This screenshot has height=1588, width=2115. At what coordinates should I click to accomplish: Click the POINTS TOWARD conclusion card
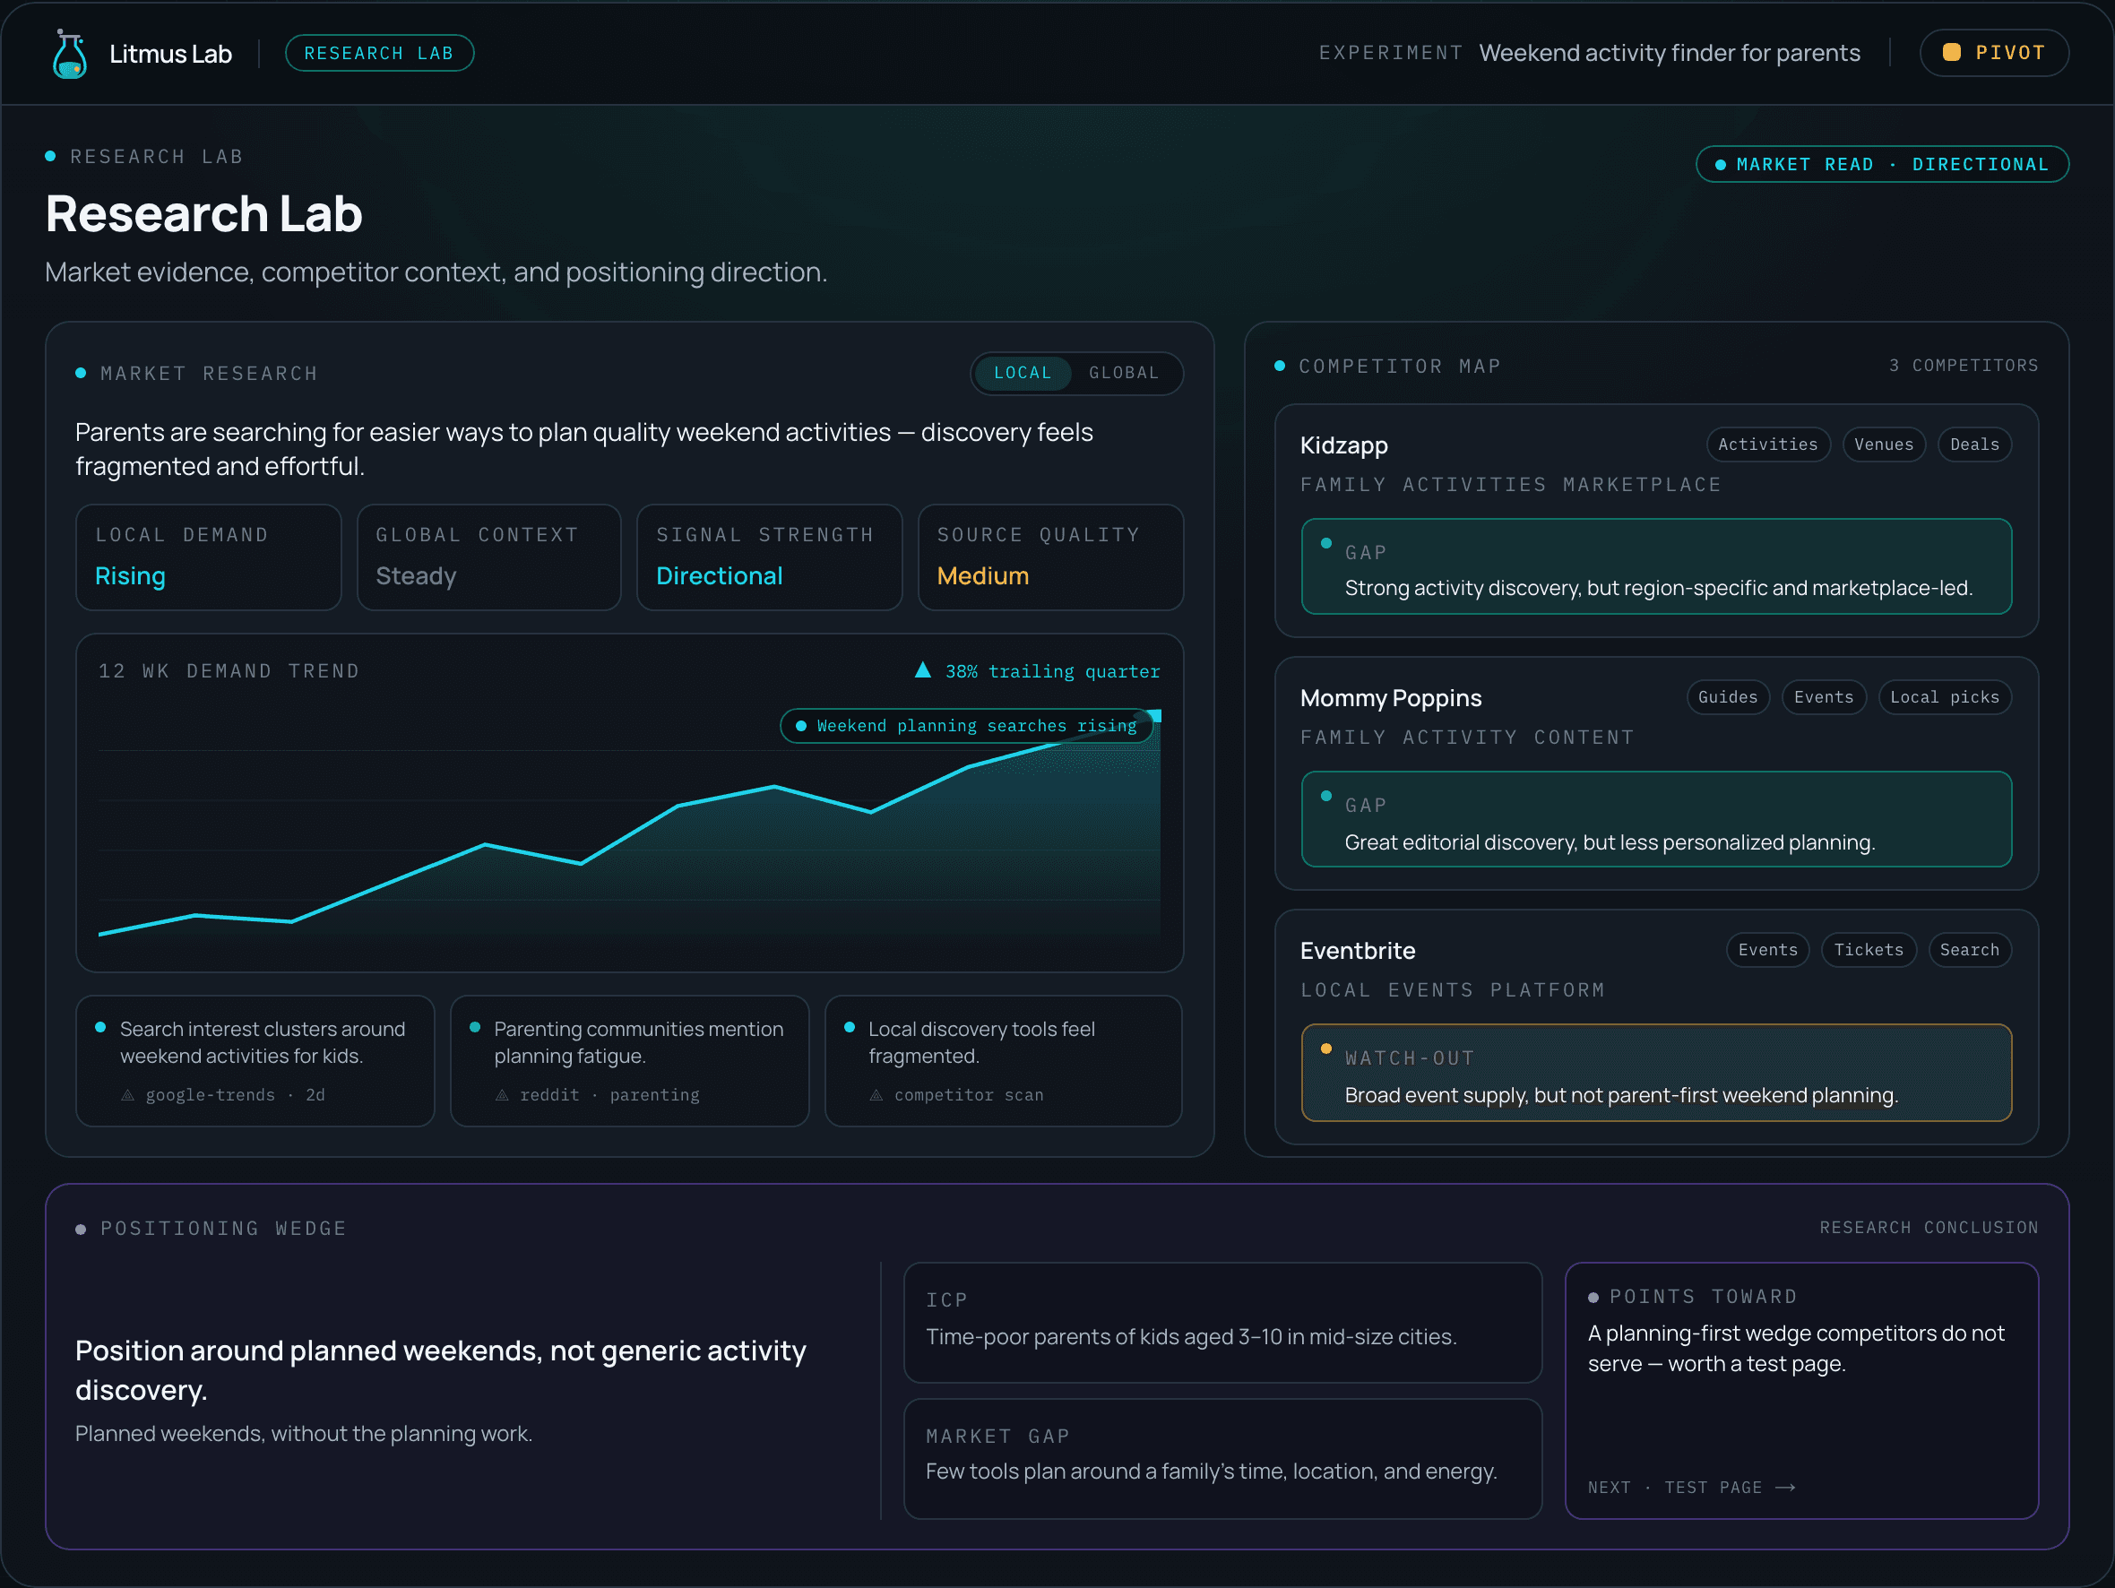click(x=1801, y=1391)
